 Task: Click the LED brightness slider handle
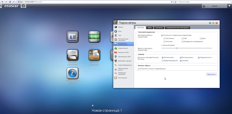pos(176,48)
